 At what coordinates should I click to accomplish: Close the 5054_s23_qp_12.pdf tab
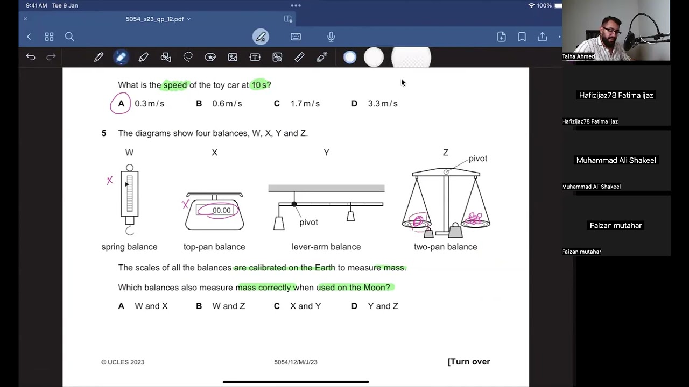(25, 19)
